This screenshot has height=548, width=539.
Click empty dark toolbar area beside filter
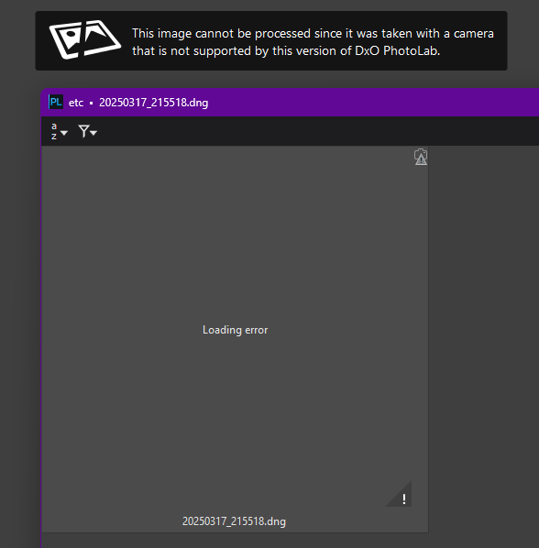314,131
